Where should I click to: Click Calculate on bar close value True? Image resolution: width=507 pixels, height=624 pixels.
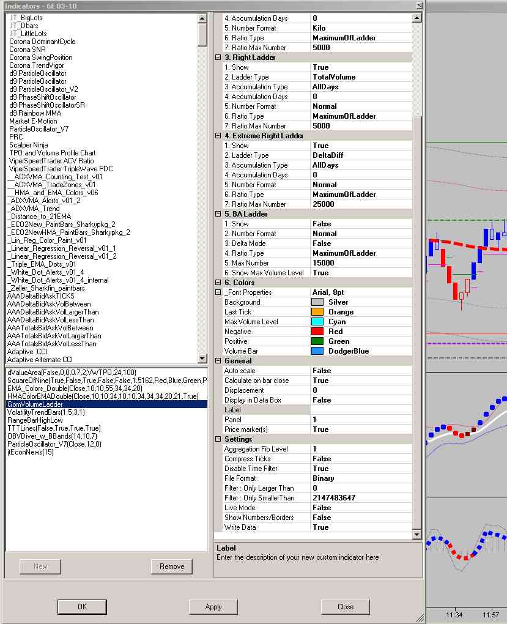(x=361, y=381)
